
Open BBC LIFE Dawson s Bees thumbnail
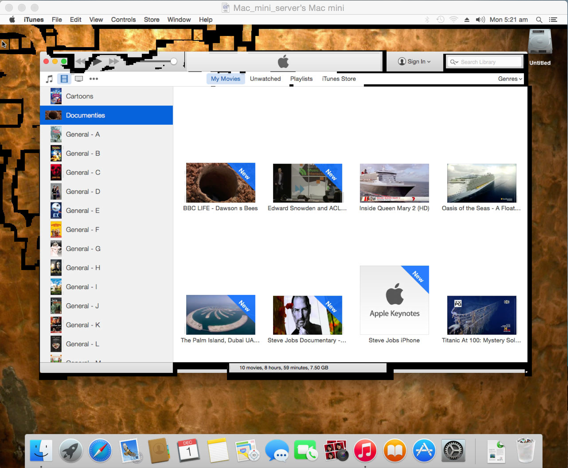(x=221, y=183)
